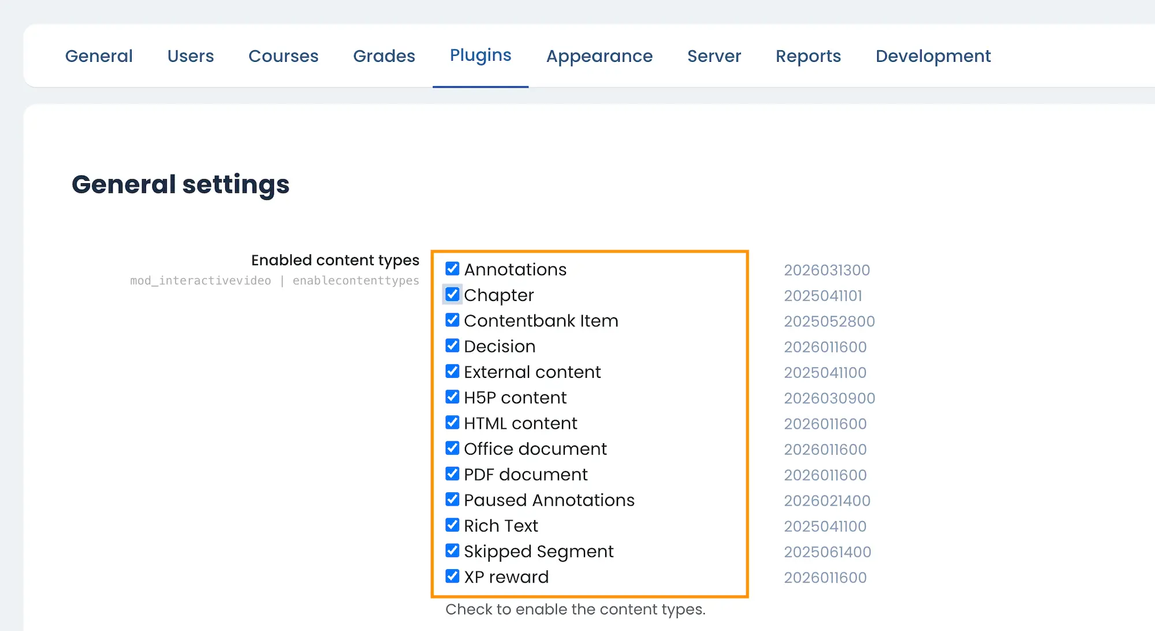The width and height of the screenshot is (1155, 631).
Task: Click version number 2026021400
Action: tap(827, 500)
